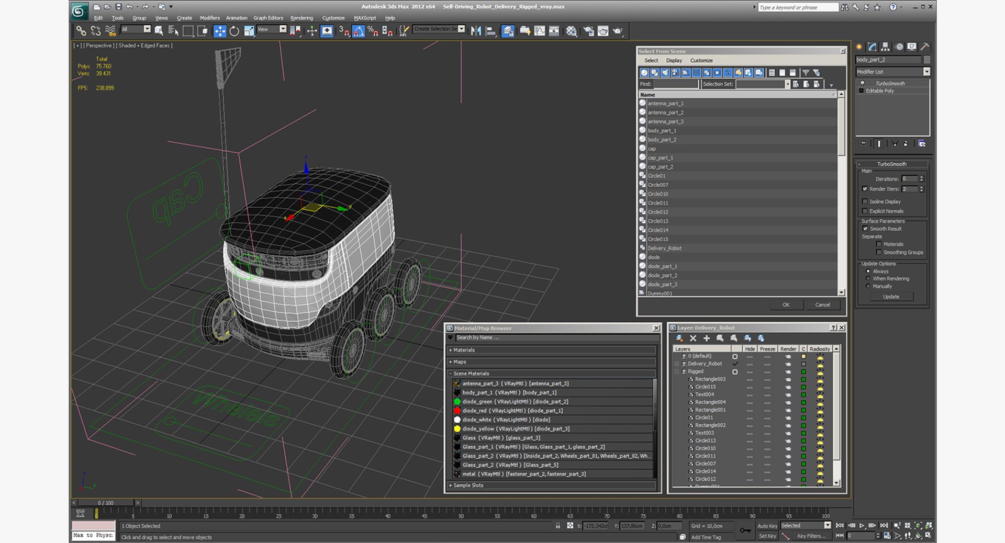The height and width of the screenshot is (543, 1005).
Task: Open the Rendering menu
Action: (x=301, y=18)
